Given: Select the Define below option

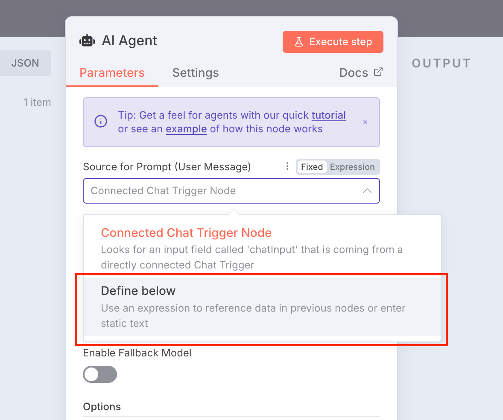Looking at the screenshot, I should tap(262, 306).
